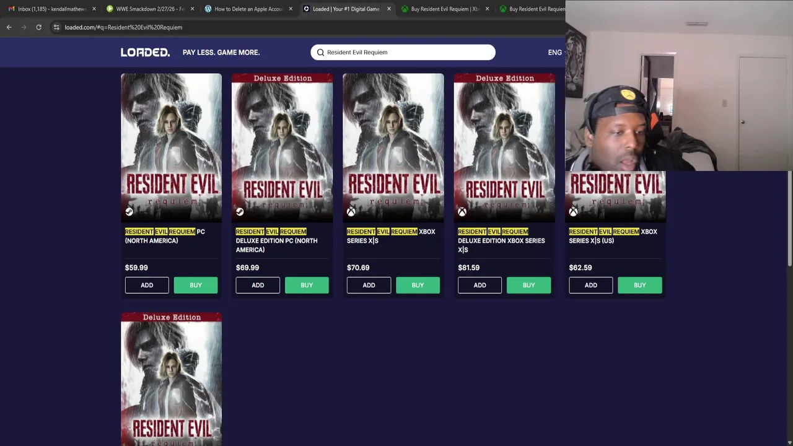Image resolution: width=793 pixels, height=446 pixels.
Task: Open Resident Evil Requiem Xbox Series X|S (US) title
Action: (x=613, y=236)
